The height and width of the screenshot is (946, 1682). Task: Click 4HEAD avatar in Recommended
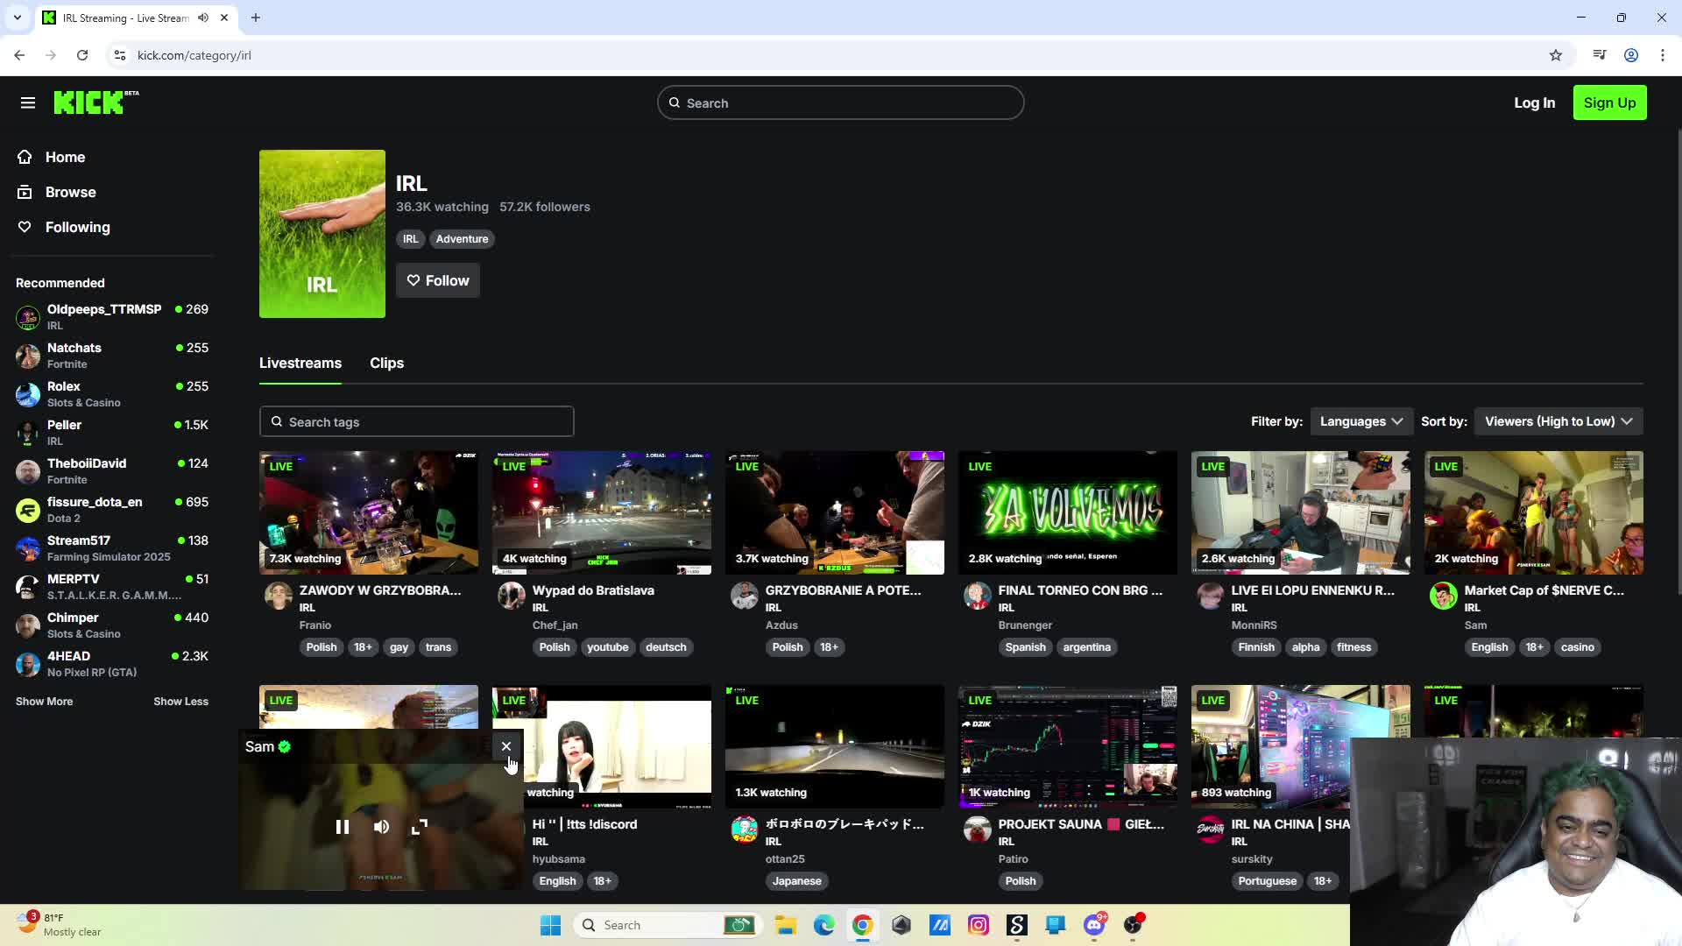[x=28, y=664]
